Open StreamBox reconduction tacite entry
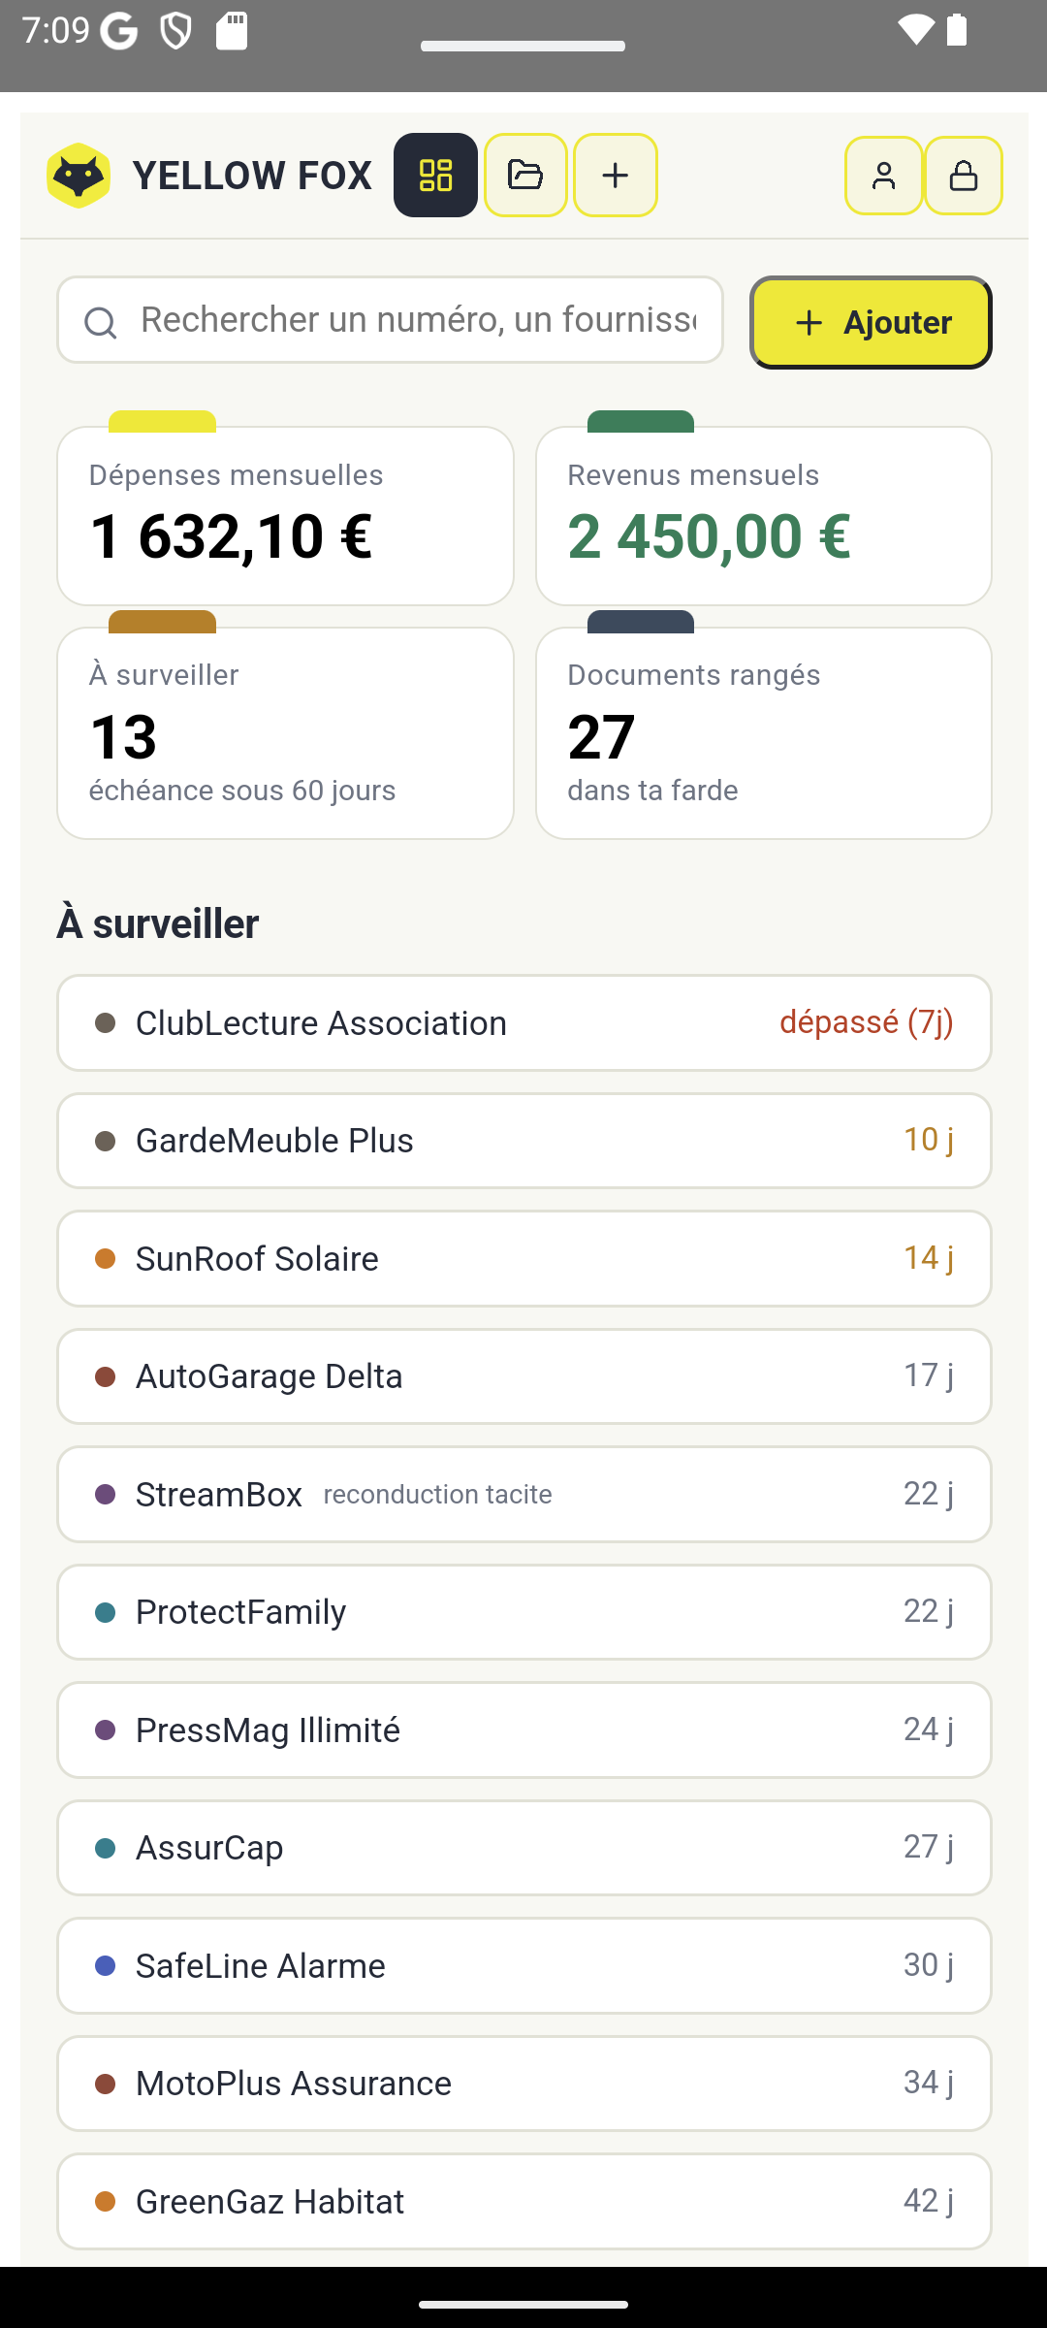1047x2328 pixels. [x=524, y=1495]
